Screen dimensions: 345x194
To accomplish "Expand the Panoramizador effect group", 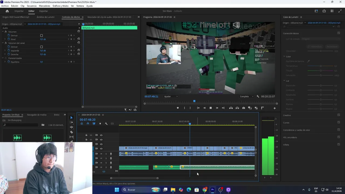I will coord(3,58).
